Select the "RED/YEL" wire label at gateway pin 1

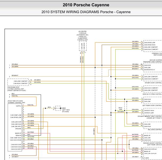(30, 105)
